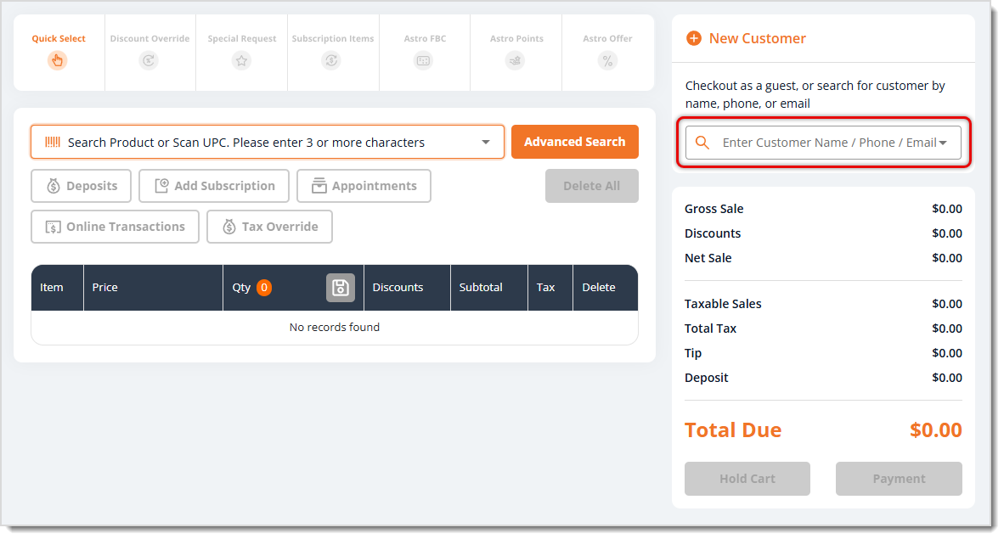This screenshot has height=539, width=1004.
Task: Click Add Subscription
Action: 214,186
